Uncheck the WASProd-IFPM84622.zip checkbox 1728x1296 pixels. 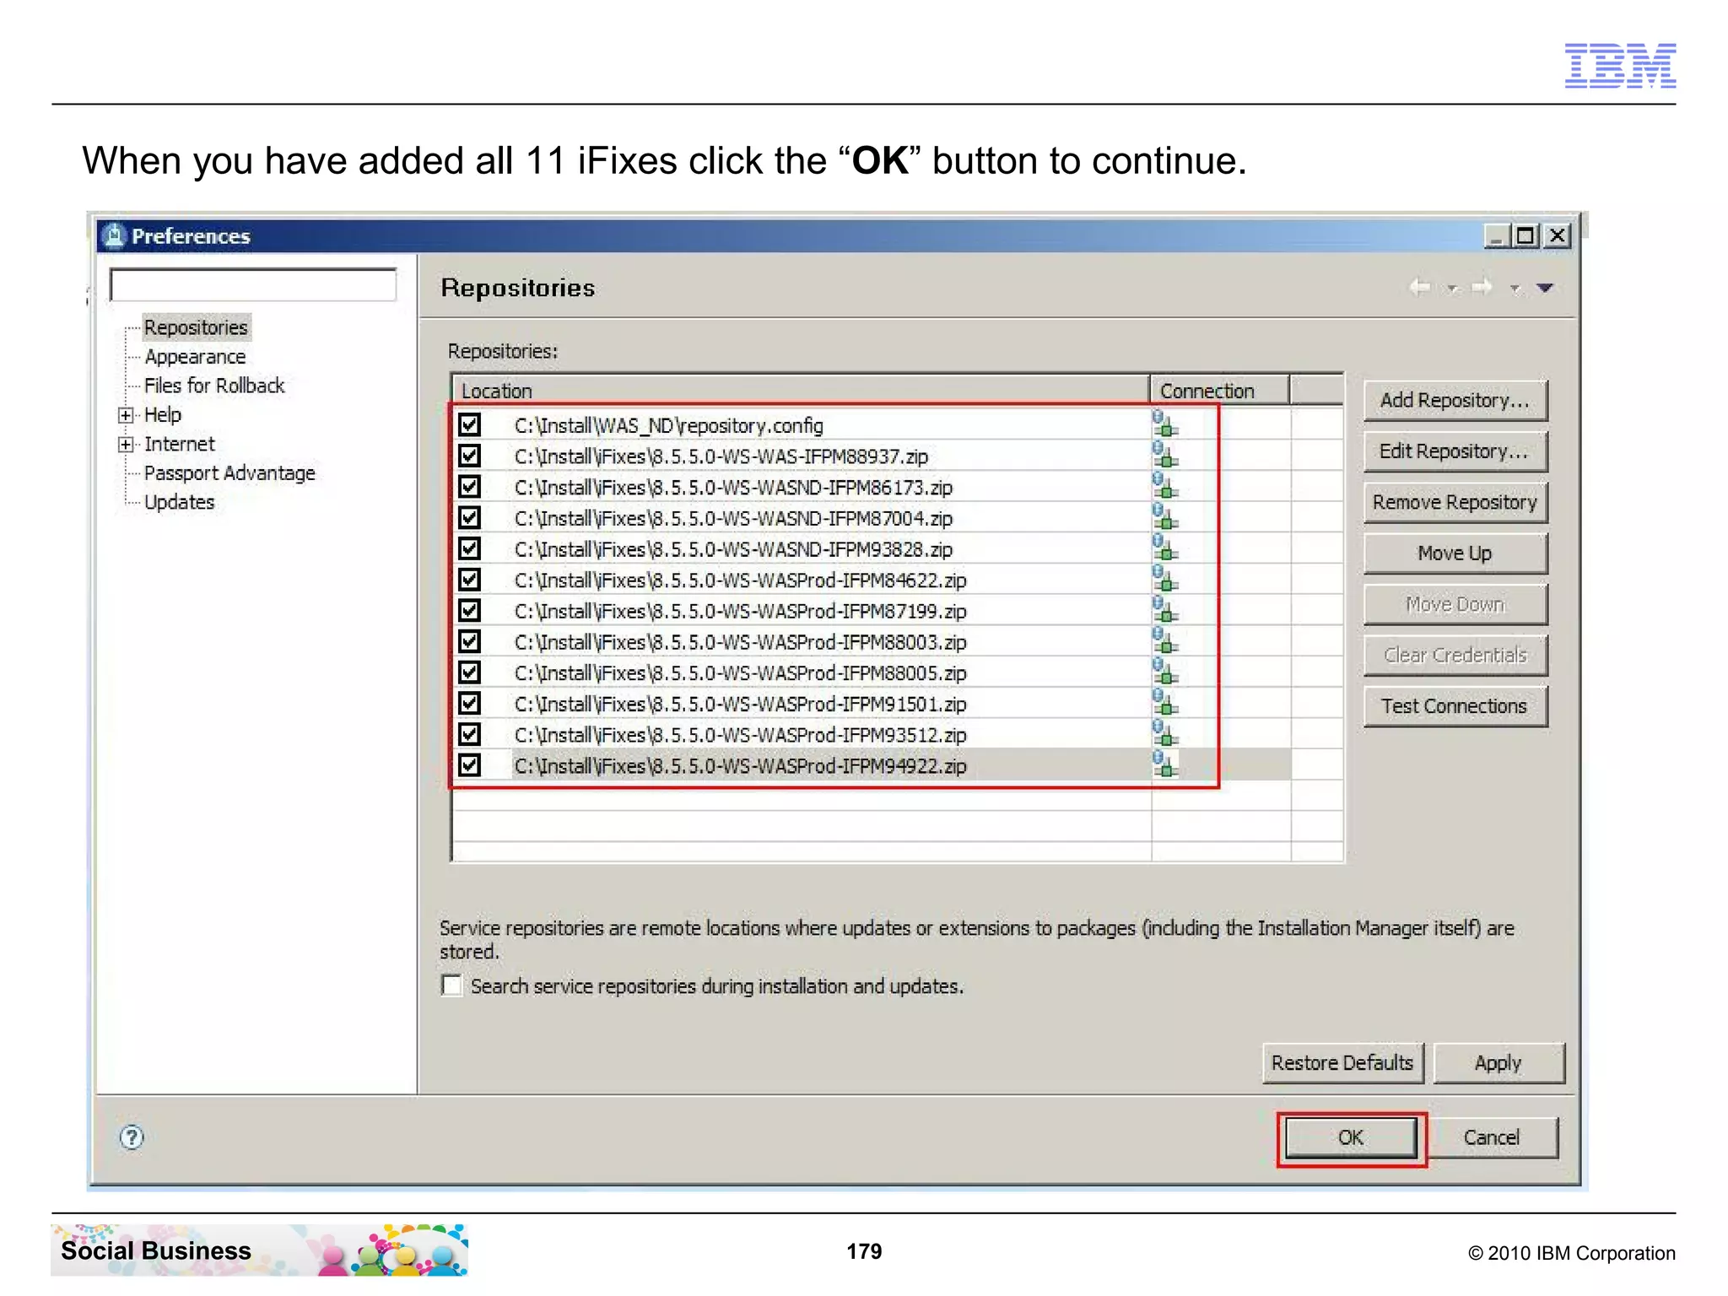469,579
